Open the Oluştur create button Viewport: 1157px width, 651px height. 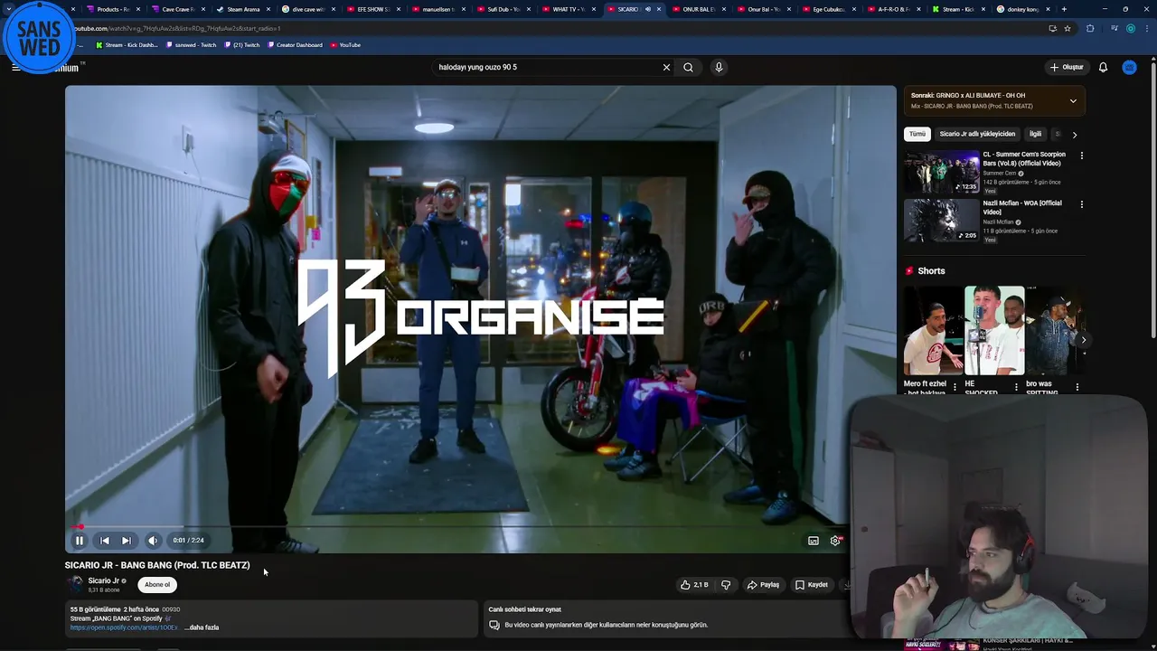click(x=1067, y=67)
